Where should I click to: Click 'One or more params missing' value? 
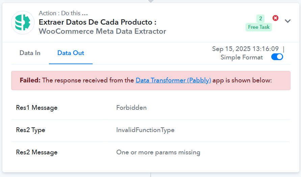pyautogui.click(x=158, y=152)
